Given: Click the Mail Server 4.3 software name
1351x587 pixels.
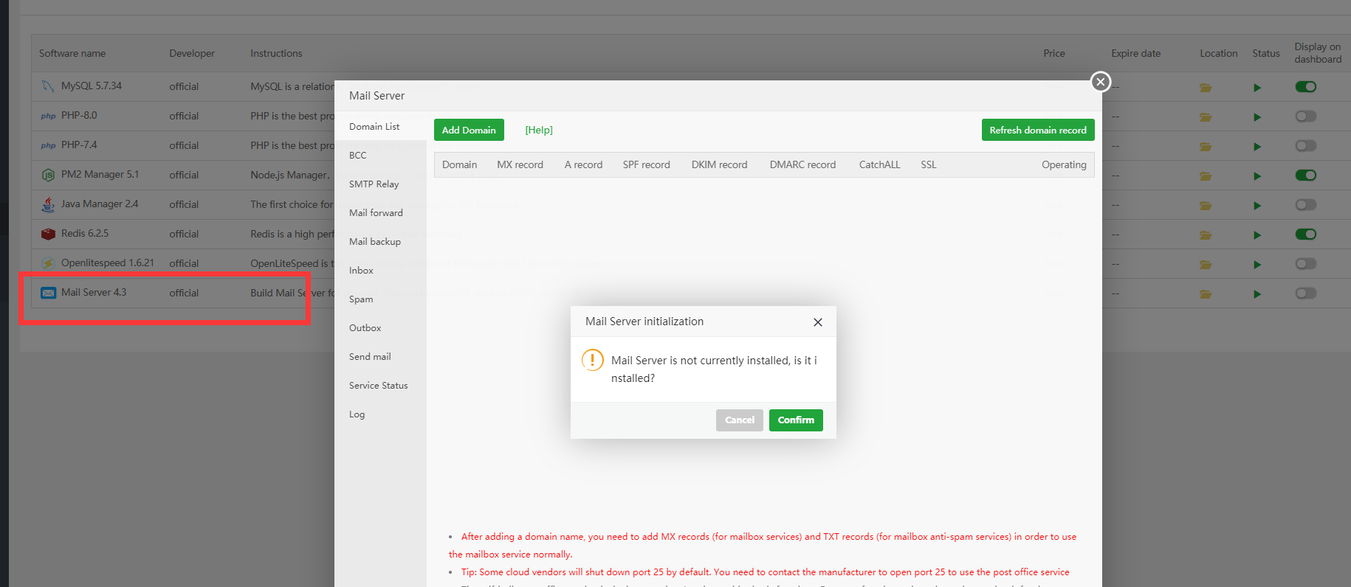Looking at the screenshot, I should coord(94,292).
